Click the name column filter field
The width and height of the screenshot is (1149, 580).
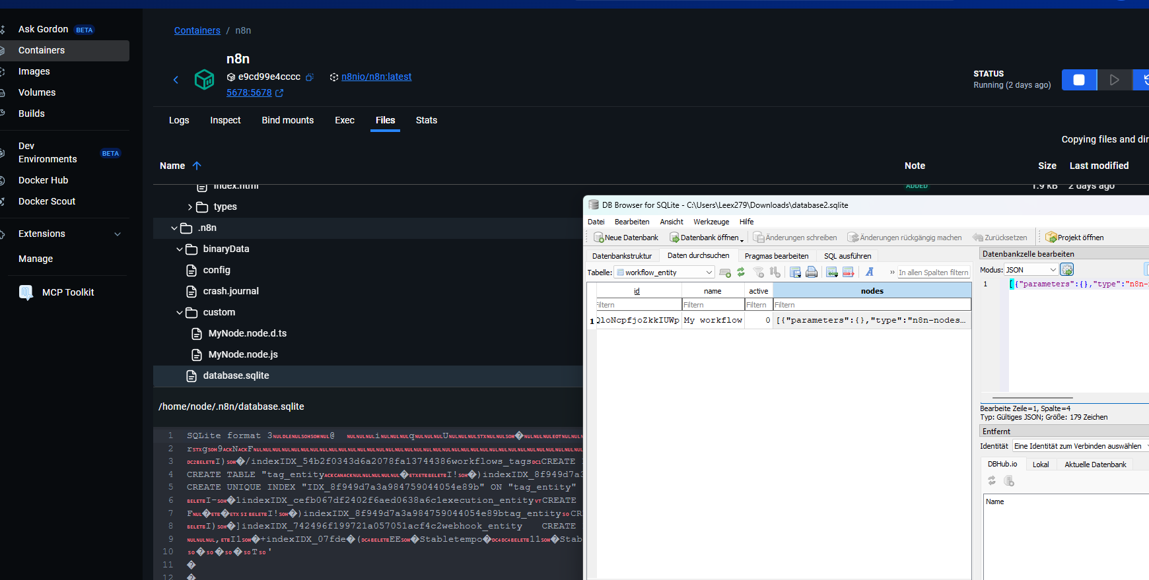click(x=713, y=305)
